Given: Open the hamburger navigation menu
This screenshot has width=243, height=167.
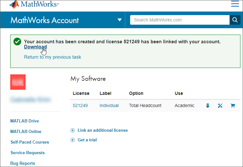Looking at the screenshot, I should (235, 4).
